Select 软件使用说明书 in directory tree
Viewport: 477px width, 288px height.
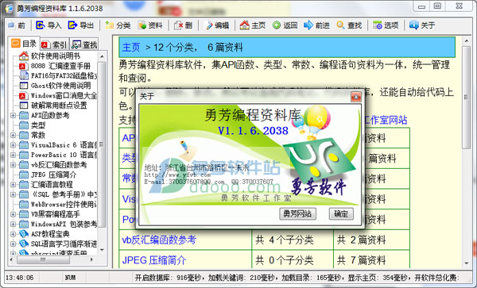[56, 56]
